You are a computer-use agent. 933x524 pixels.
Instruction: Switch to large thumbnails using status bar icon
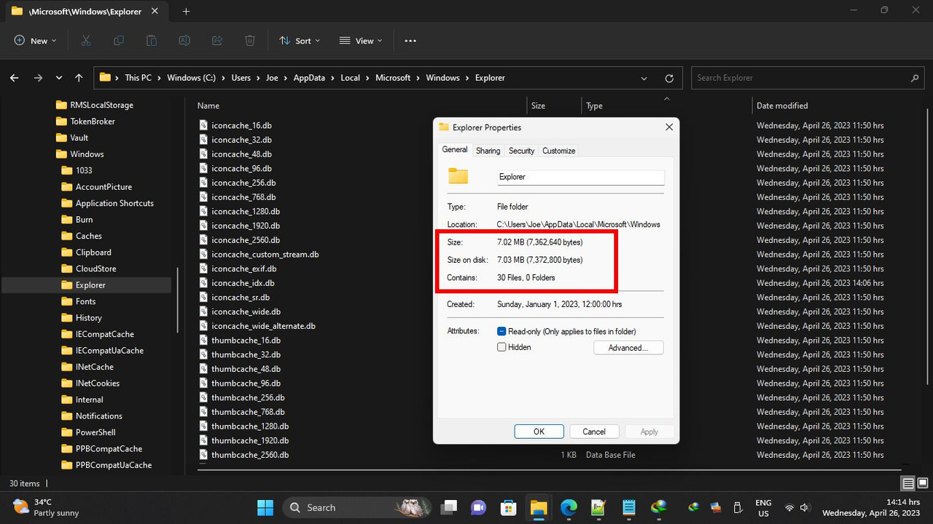(922, 483)
